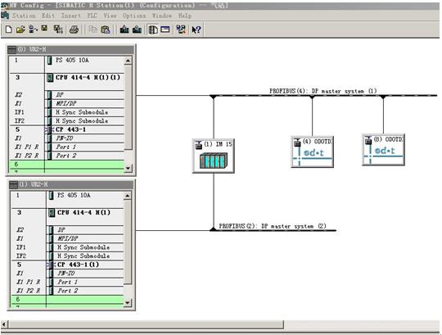Click empty green slot 6 in rack 0
Viewport: 442px width, 335px height.
click(x=67, y=164)
